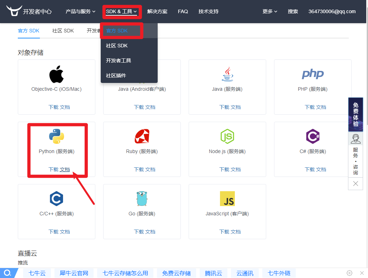368x278 pixels.
Task: Select the PHP elephant-text logo
Action: pos(312,74)
